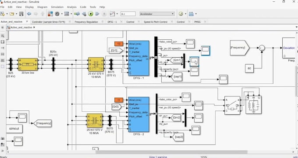Click the Build Model icon
The width and height of the screenshot is (298, 158).
click(191, 14)
